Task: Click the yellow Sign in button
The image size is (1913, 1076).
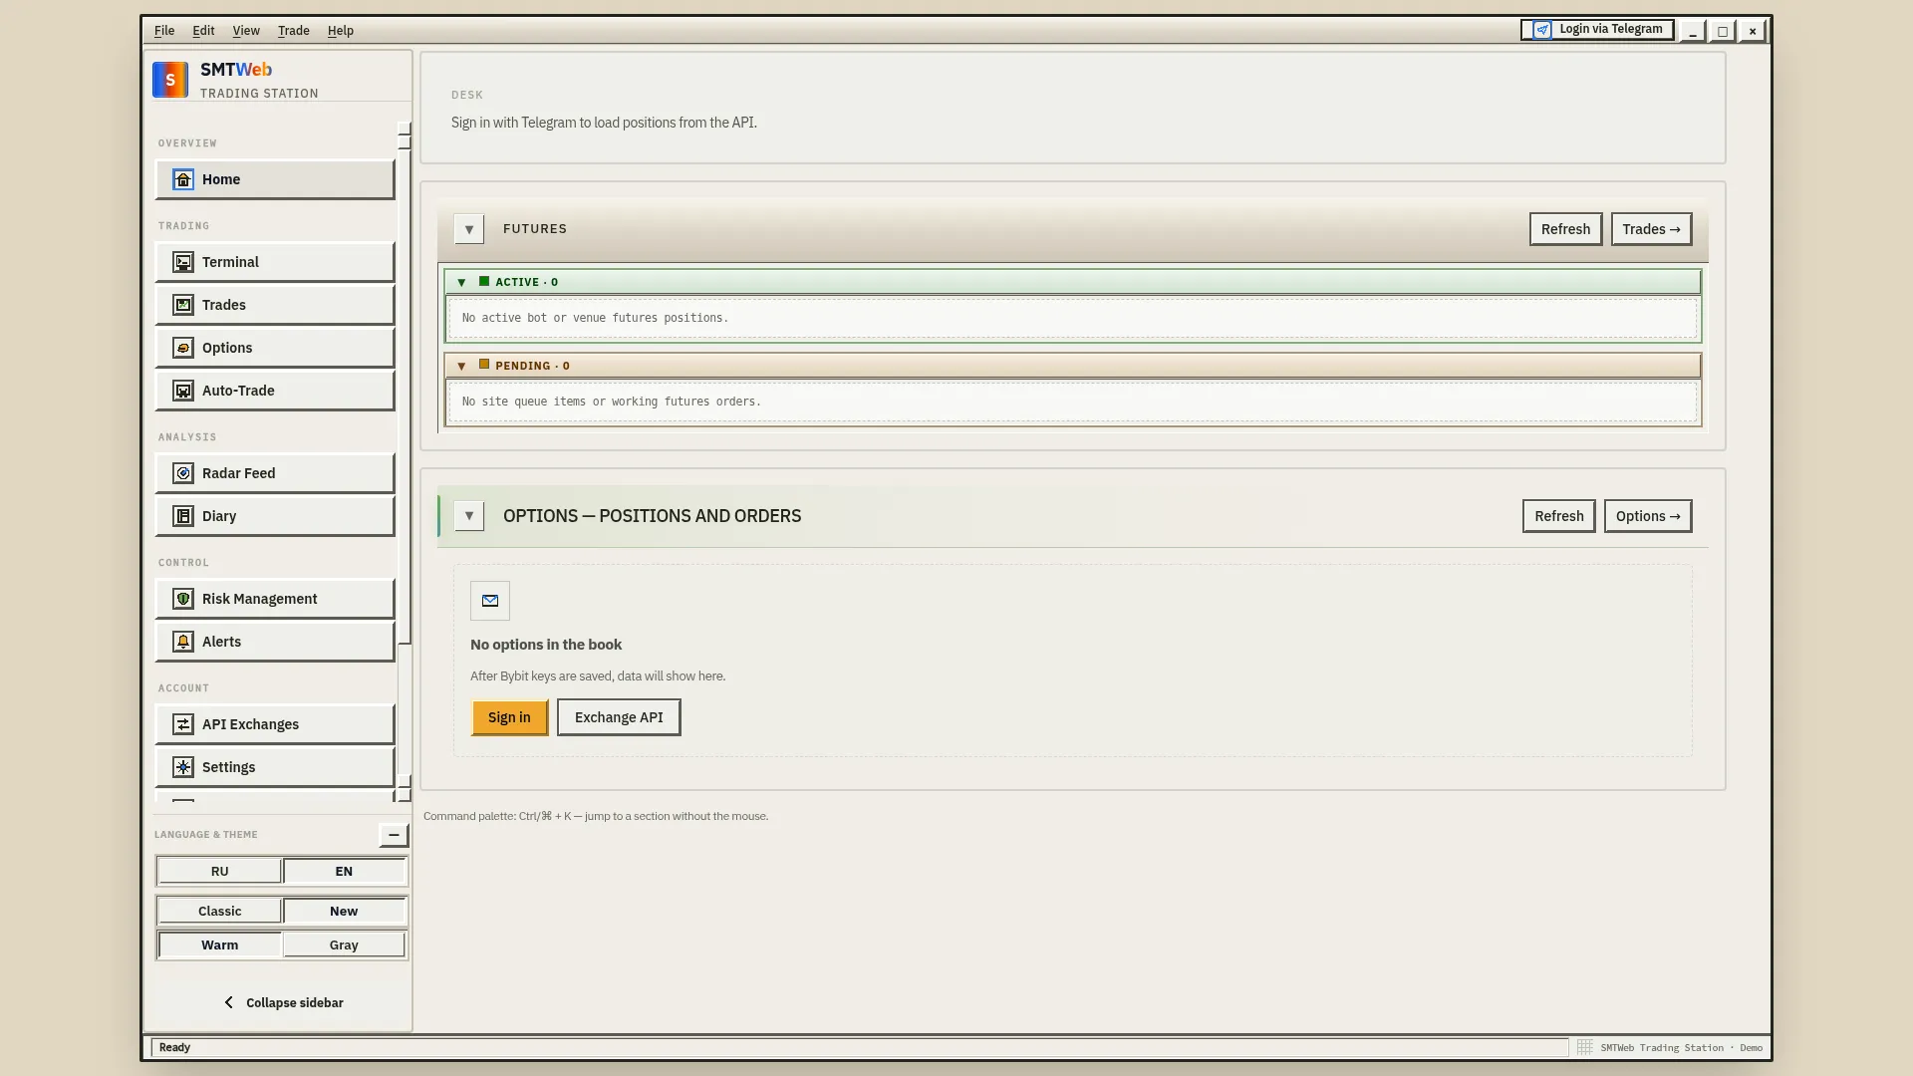Action: point(509,717)
